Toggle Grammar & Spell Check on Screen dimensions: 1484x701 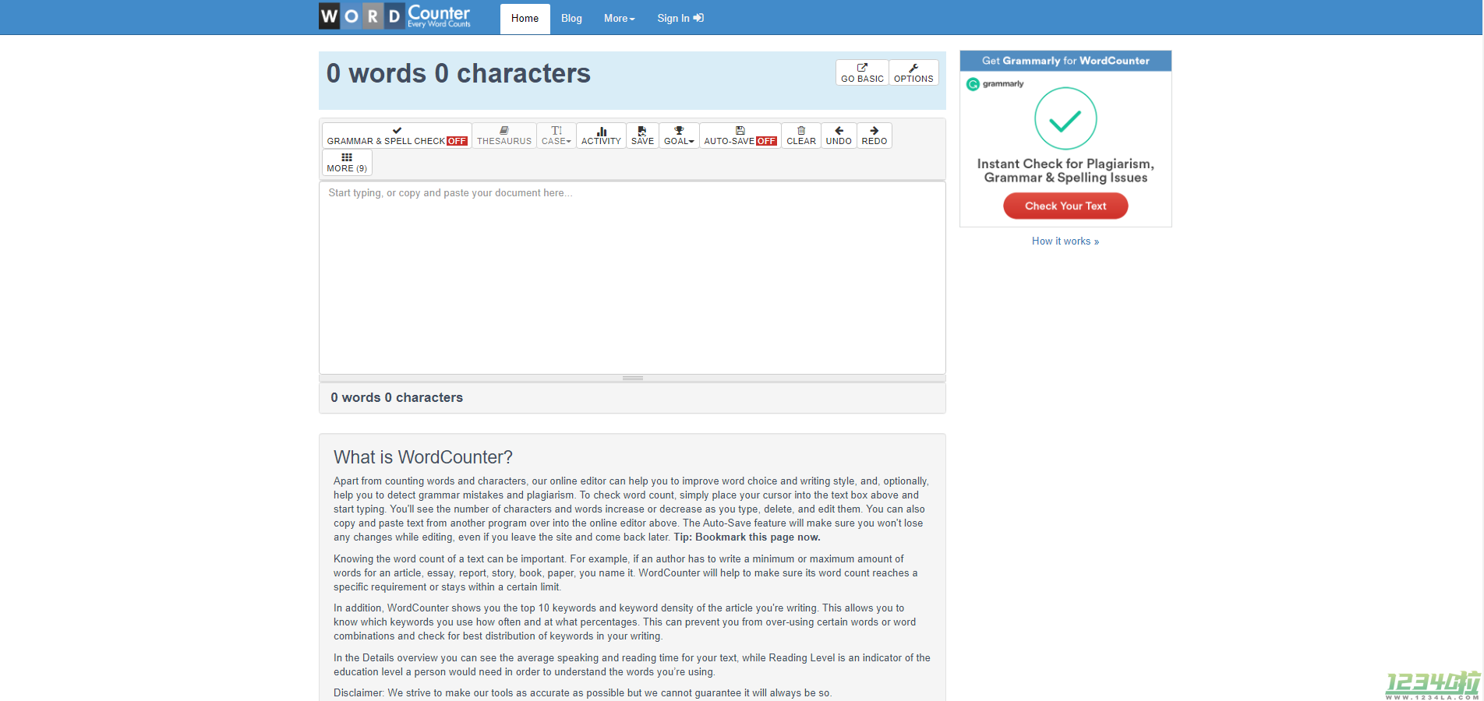(397, 136)
